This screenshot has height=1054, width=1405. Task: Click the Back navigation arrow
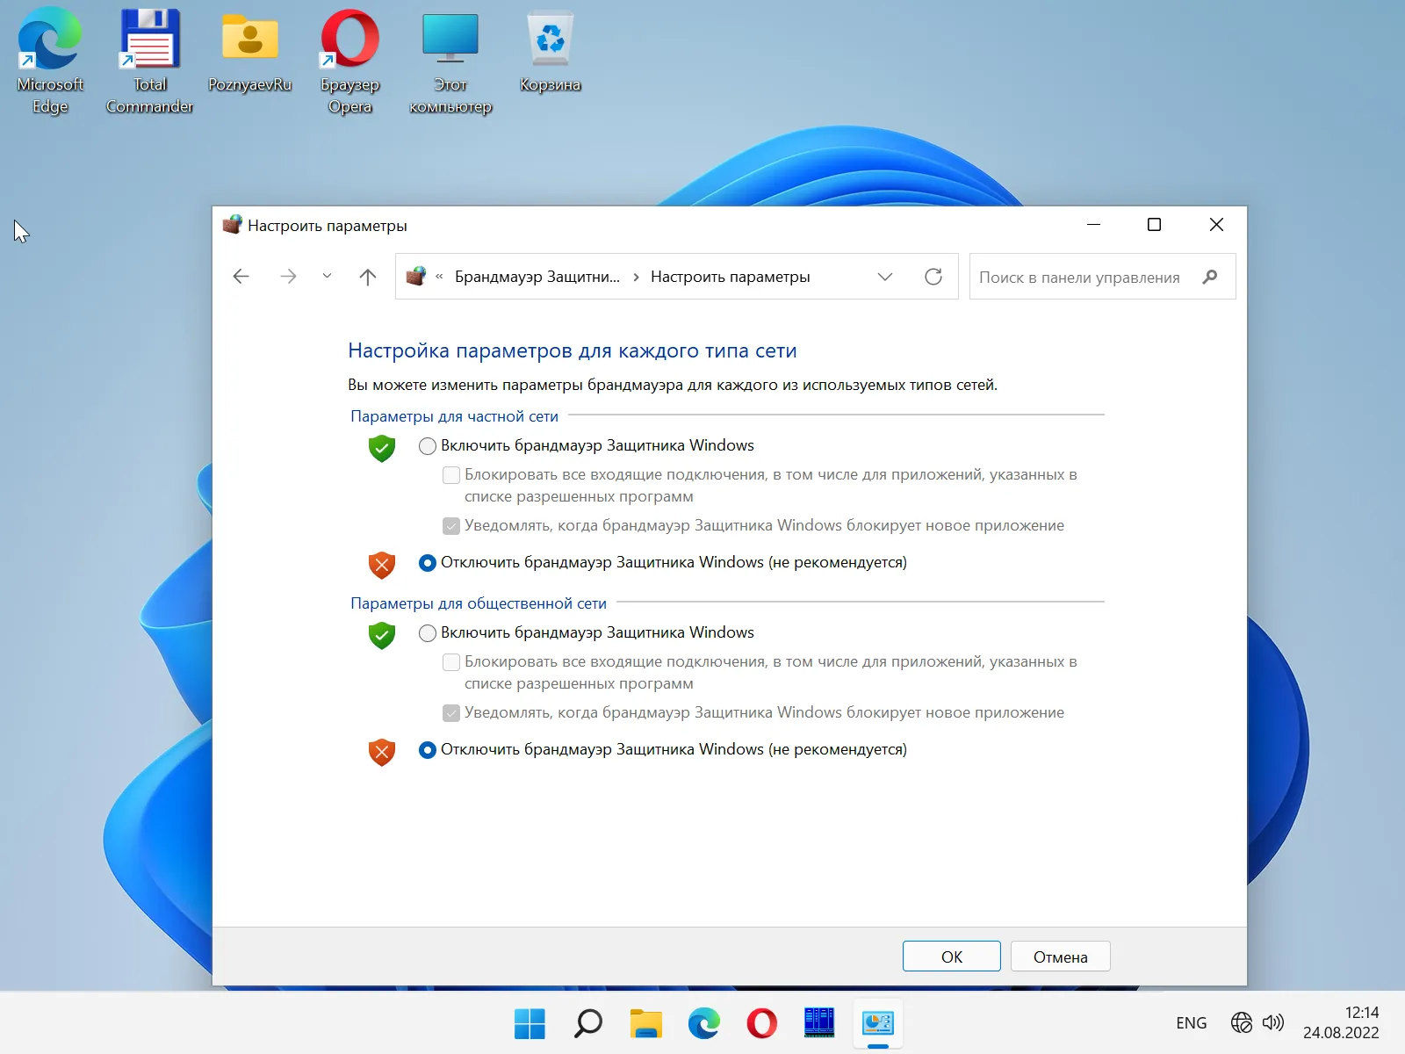coord(241,277)
